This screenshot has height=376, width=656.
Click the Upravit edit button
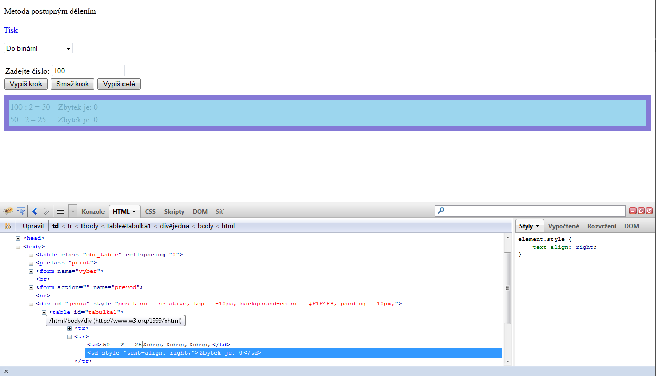coord(33,226)
